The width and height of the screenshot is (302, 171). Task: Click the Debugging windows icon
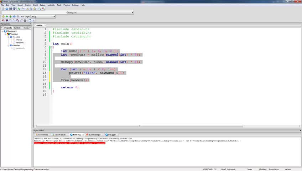coord(30,20)
